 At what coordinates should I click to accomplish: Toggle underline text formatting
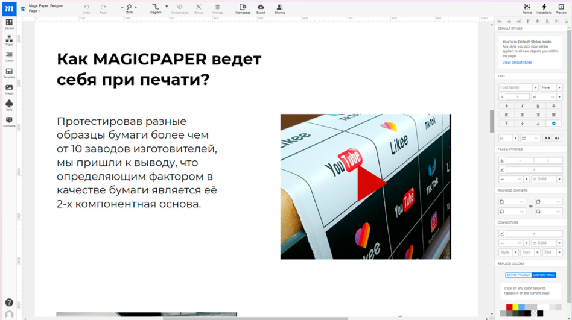pos(538,106)
